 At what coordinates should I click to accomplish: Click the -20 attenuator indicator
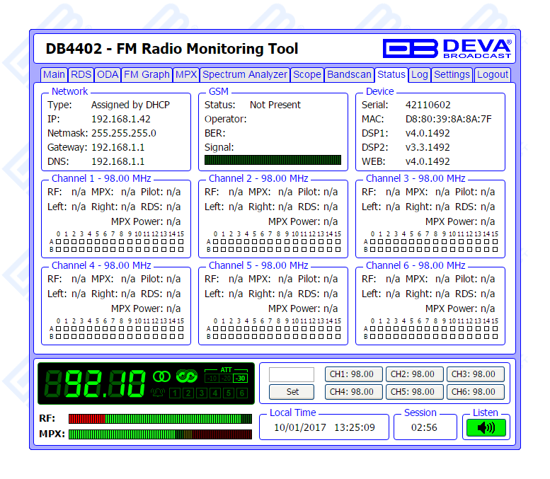[227, 378]
